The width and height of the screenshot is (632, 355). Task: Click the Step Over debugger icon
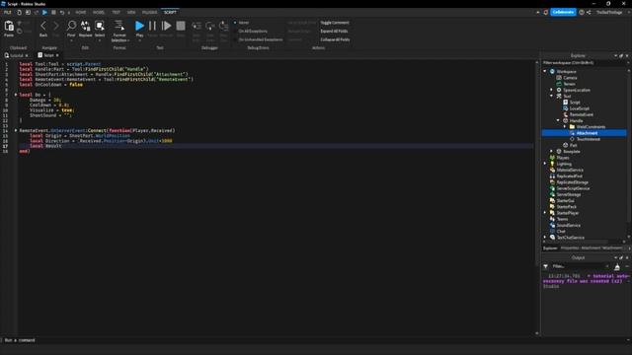(210, 27)
